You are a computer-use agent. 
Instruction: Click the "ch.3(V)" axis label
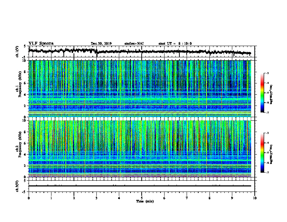(x=17, y=186)
